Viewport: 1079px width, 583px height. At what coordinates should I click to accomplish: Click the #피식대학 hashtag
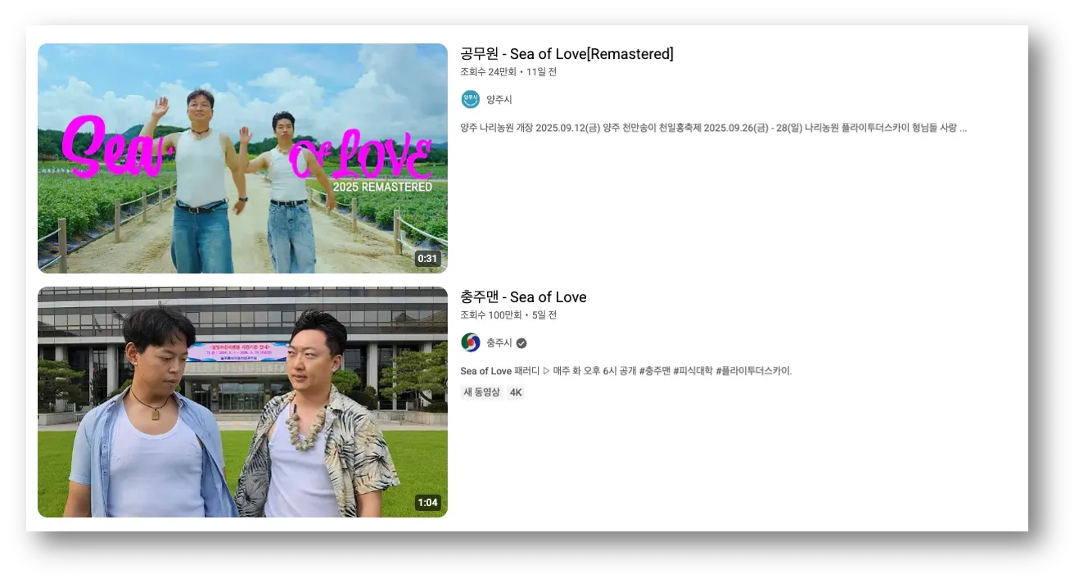[692, 370]
